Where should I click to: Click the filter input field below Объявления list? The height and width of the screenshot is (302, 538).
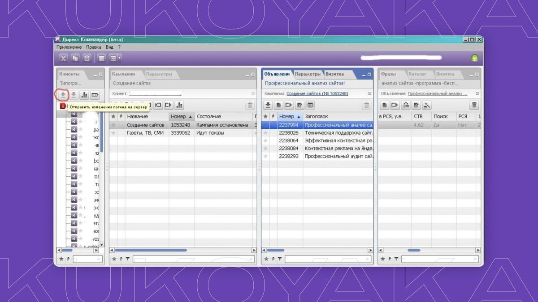click(x=328, y=259)
